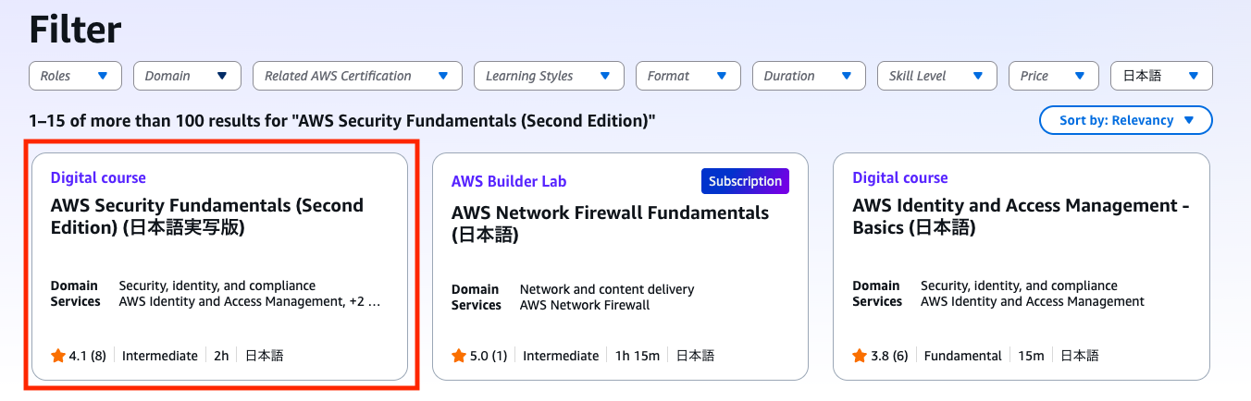
Task: Click the 4.1 star rating icon
Action: coord(58,356)
